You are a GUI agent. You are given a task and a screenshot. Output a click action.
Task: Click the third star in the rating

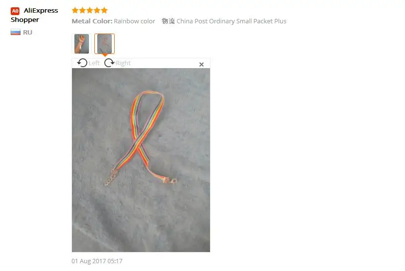pos(89,10)
